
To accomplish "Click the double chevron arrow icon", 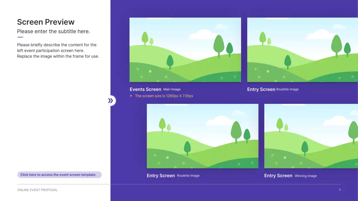I will point(110,101).
